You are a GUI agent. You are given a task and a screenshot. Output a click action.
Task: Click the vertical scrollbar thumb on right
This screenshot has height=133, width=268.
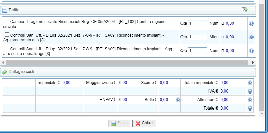[262, 57]
